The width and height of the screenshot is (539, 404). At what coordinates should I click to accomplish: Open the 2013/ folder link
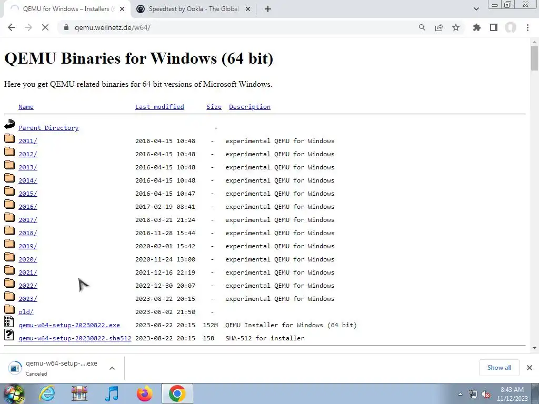(x=28, y=167)
